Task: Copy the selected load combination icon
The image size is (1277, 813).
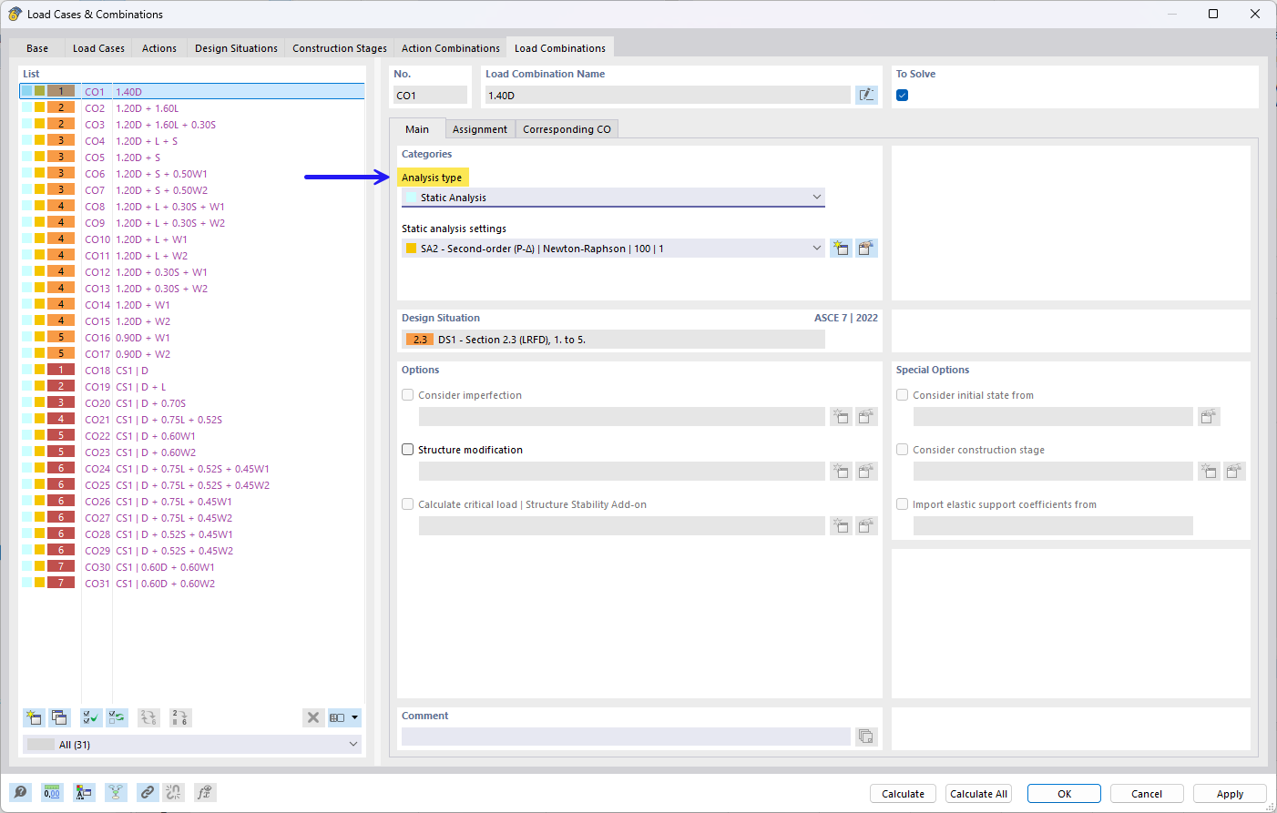Action: [59, 717]
